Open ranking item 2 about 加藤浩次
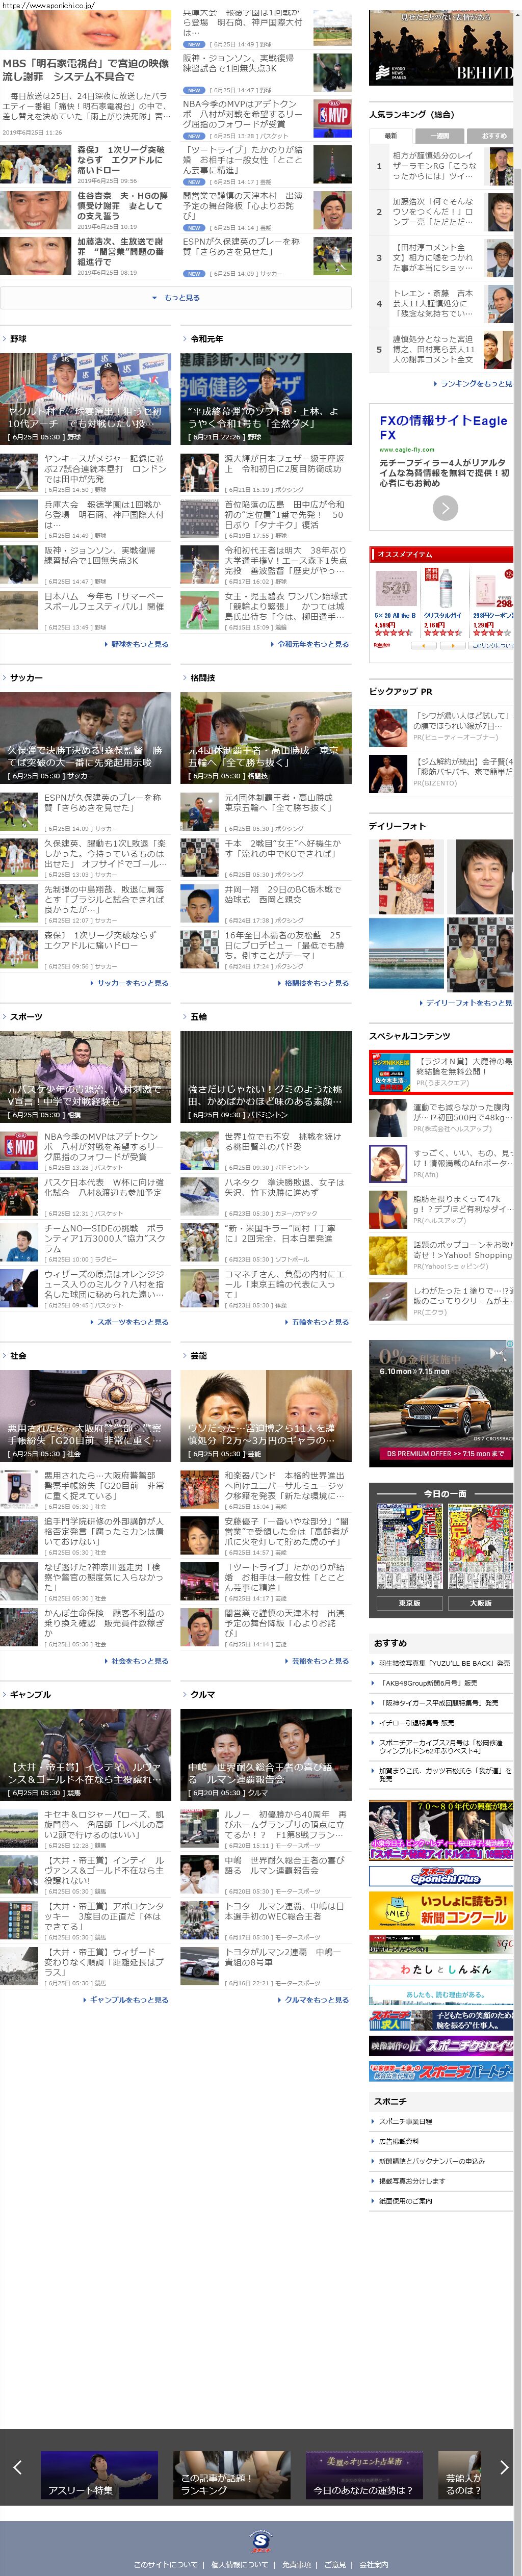This screenshot has width=522, height=2576. point(441,212)
